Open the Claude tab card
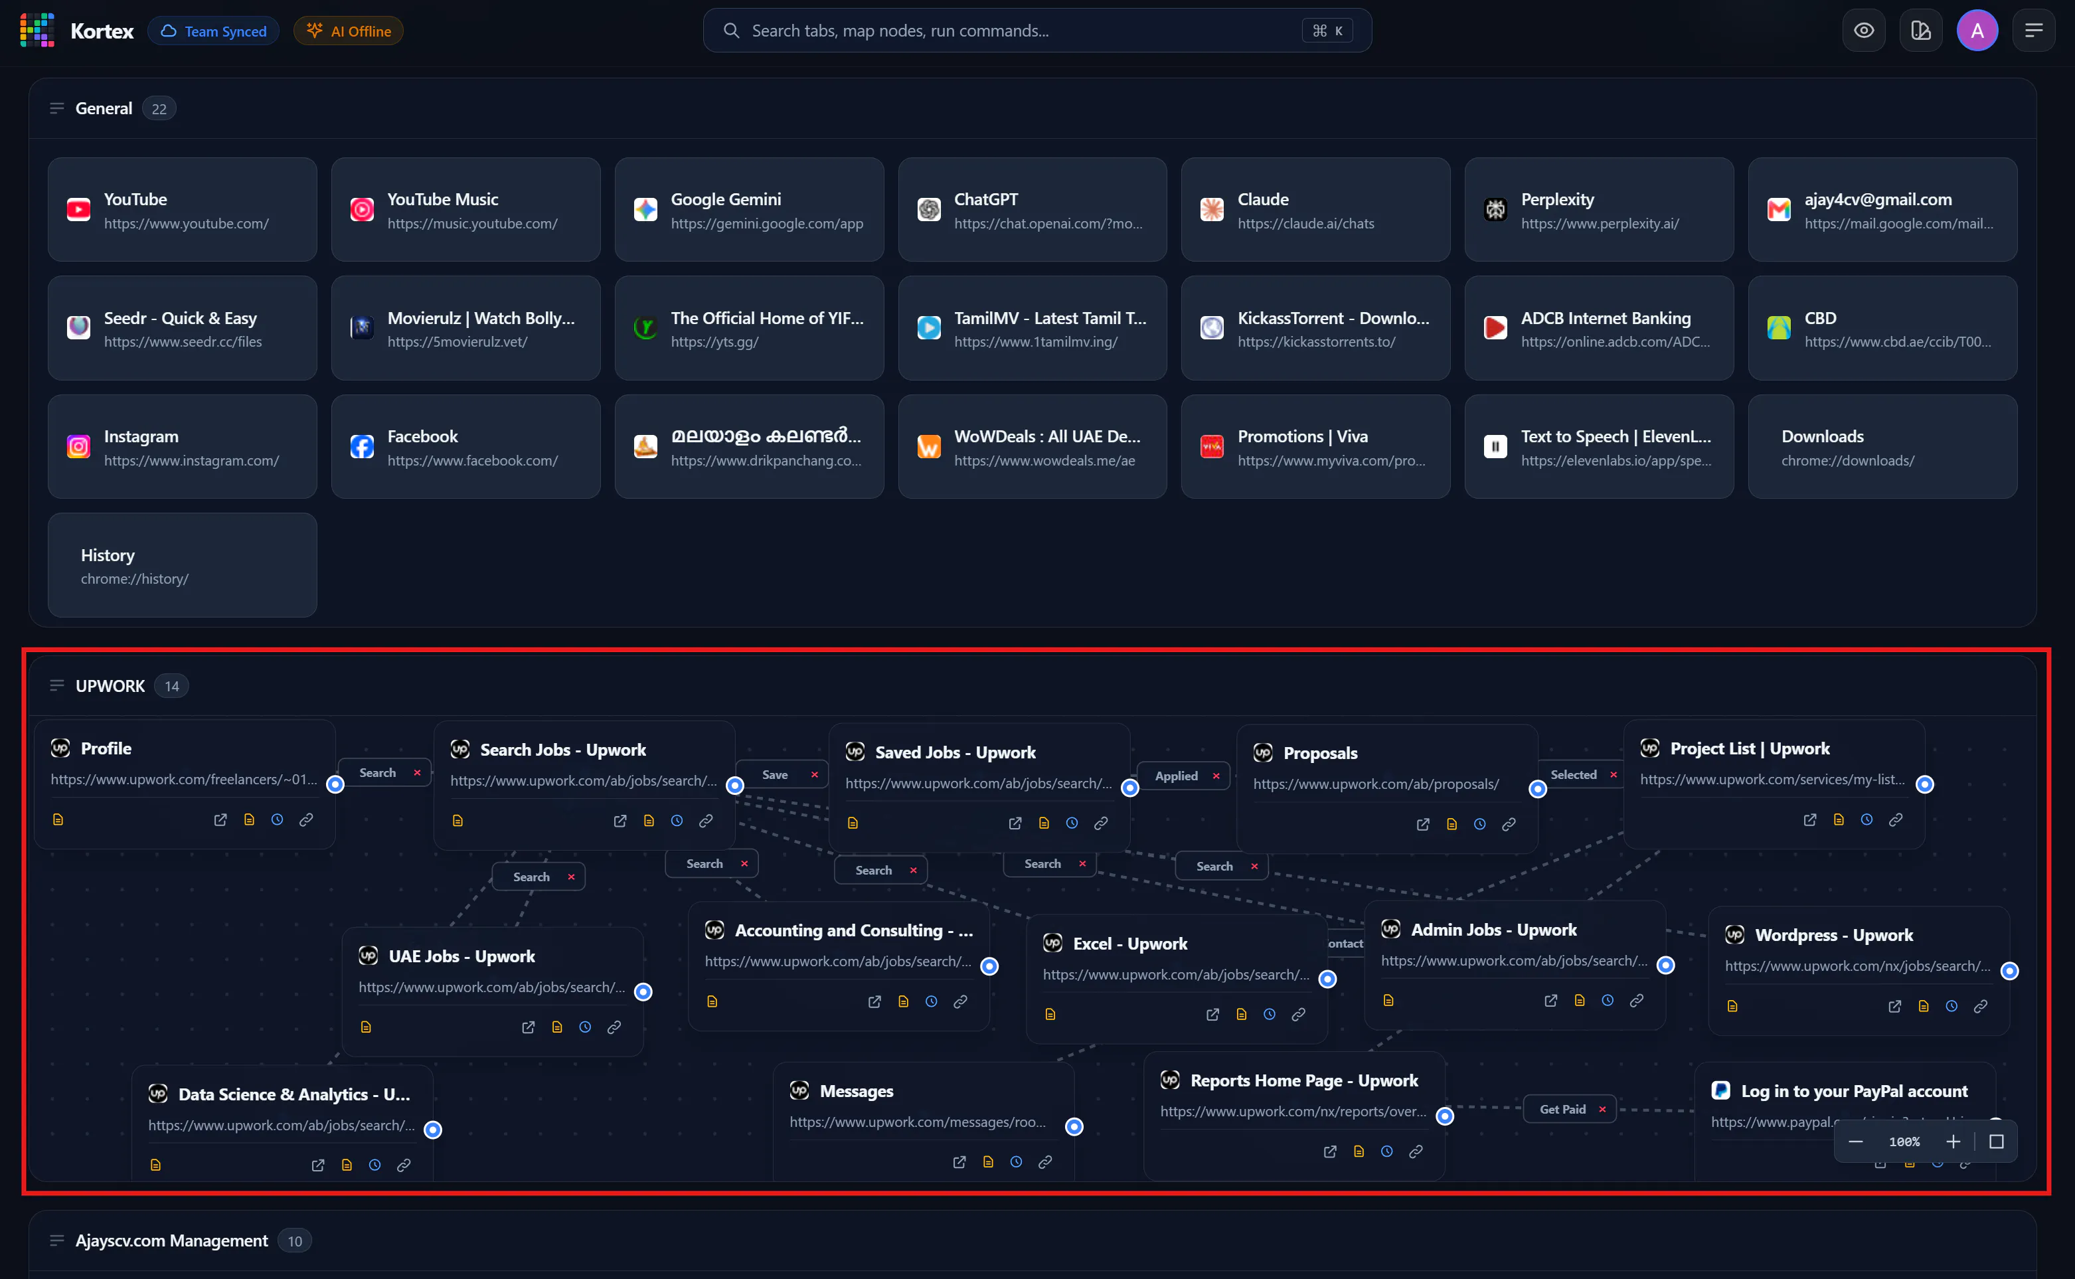The image size is (2075, 1279). [1315, 210]
